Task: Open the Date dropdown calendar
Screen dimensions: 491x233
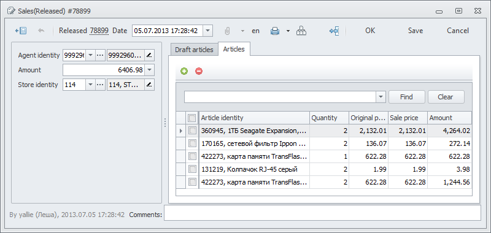Action: pyautogui.click(x=208, y=31)
